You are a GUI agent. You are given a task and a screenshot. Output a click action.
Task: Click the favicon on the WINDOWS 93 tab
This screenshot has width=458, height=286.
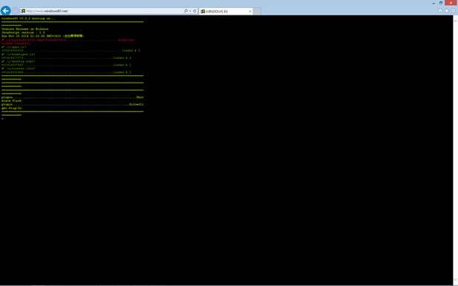[202, 11]
